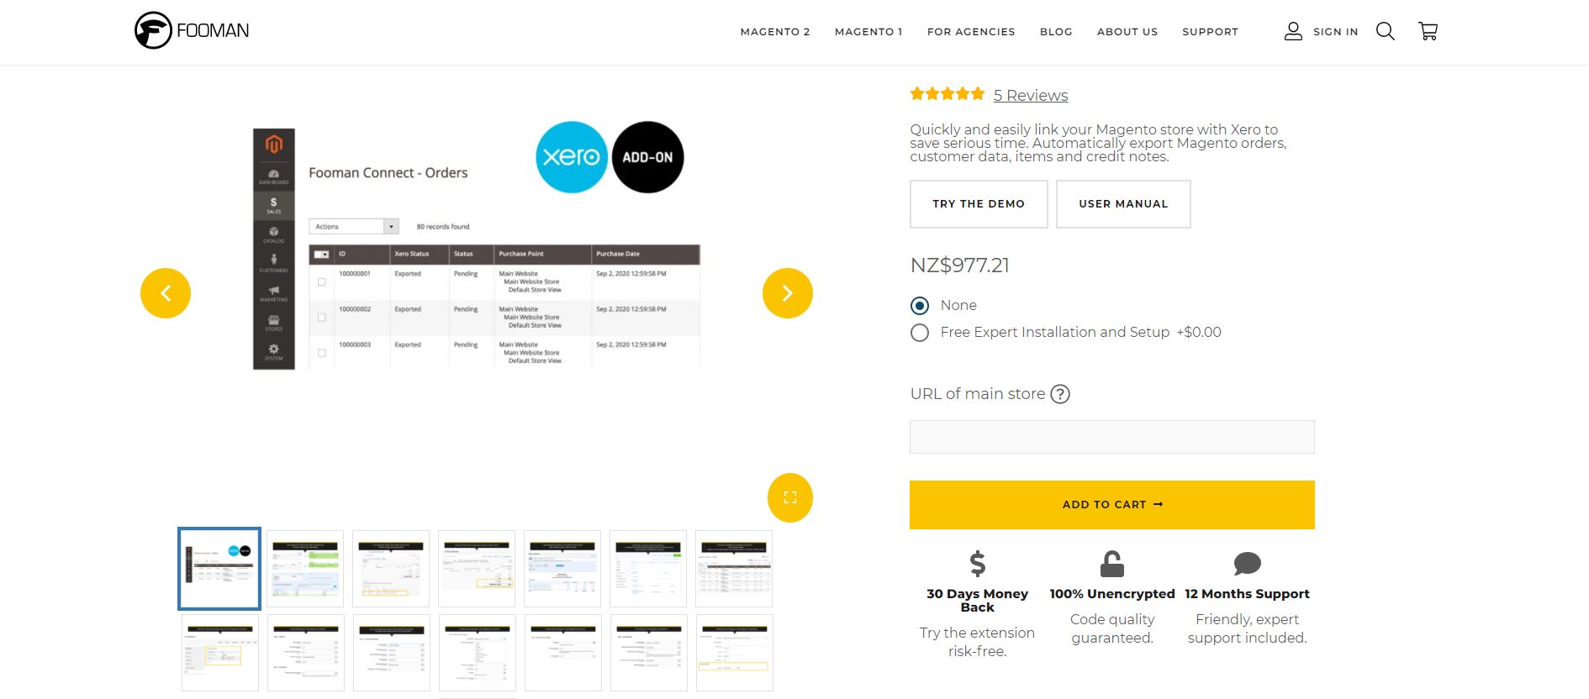Click the '30 Days Money Back' heading

(x=977, y=601)
